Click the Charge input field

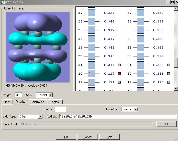pos(18,95)
